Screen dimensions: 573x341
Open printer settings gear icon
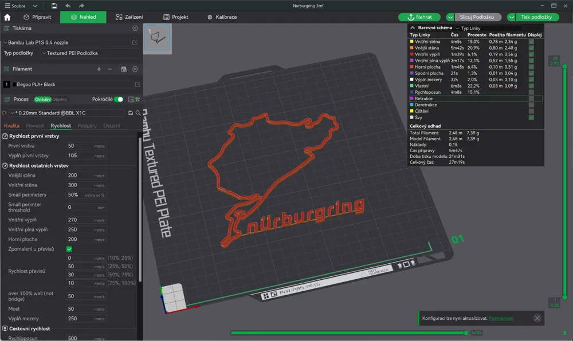(135, 28)
